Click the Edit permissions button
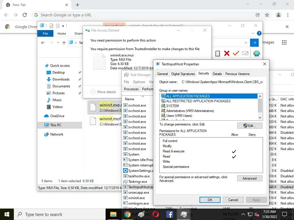Viewport: 294px width, 220px height. point(249,126)
